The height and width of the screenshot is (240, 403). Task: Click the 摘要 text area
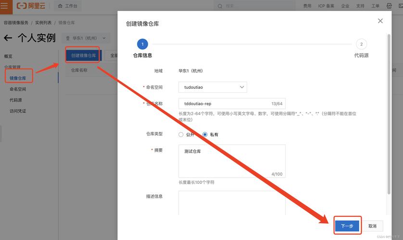pos(232,161)
